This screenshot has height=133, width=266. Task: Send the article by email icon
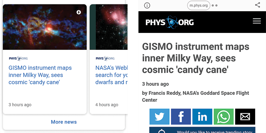245,117
